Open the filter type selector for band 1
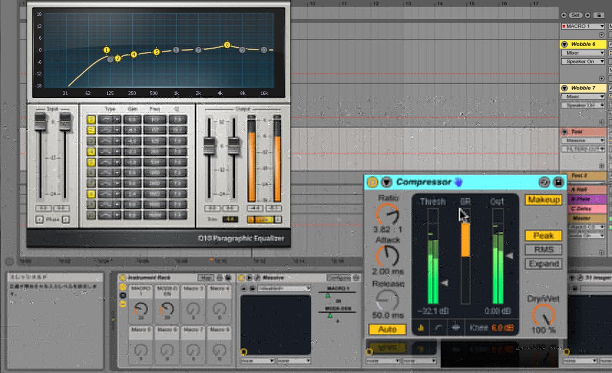 coord(110,120)
